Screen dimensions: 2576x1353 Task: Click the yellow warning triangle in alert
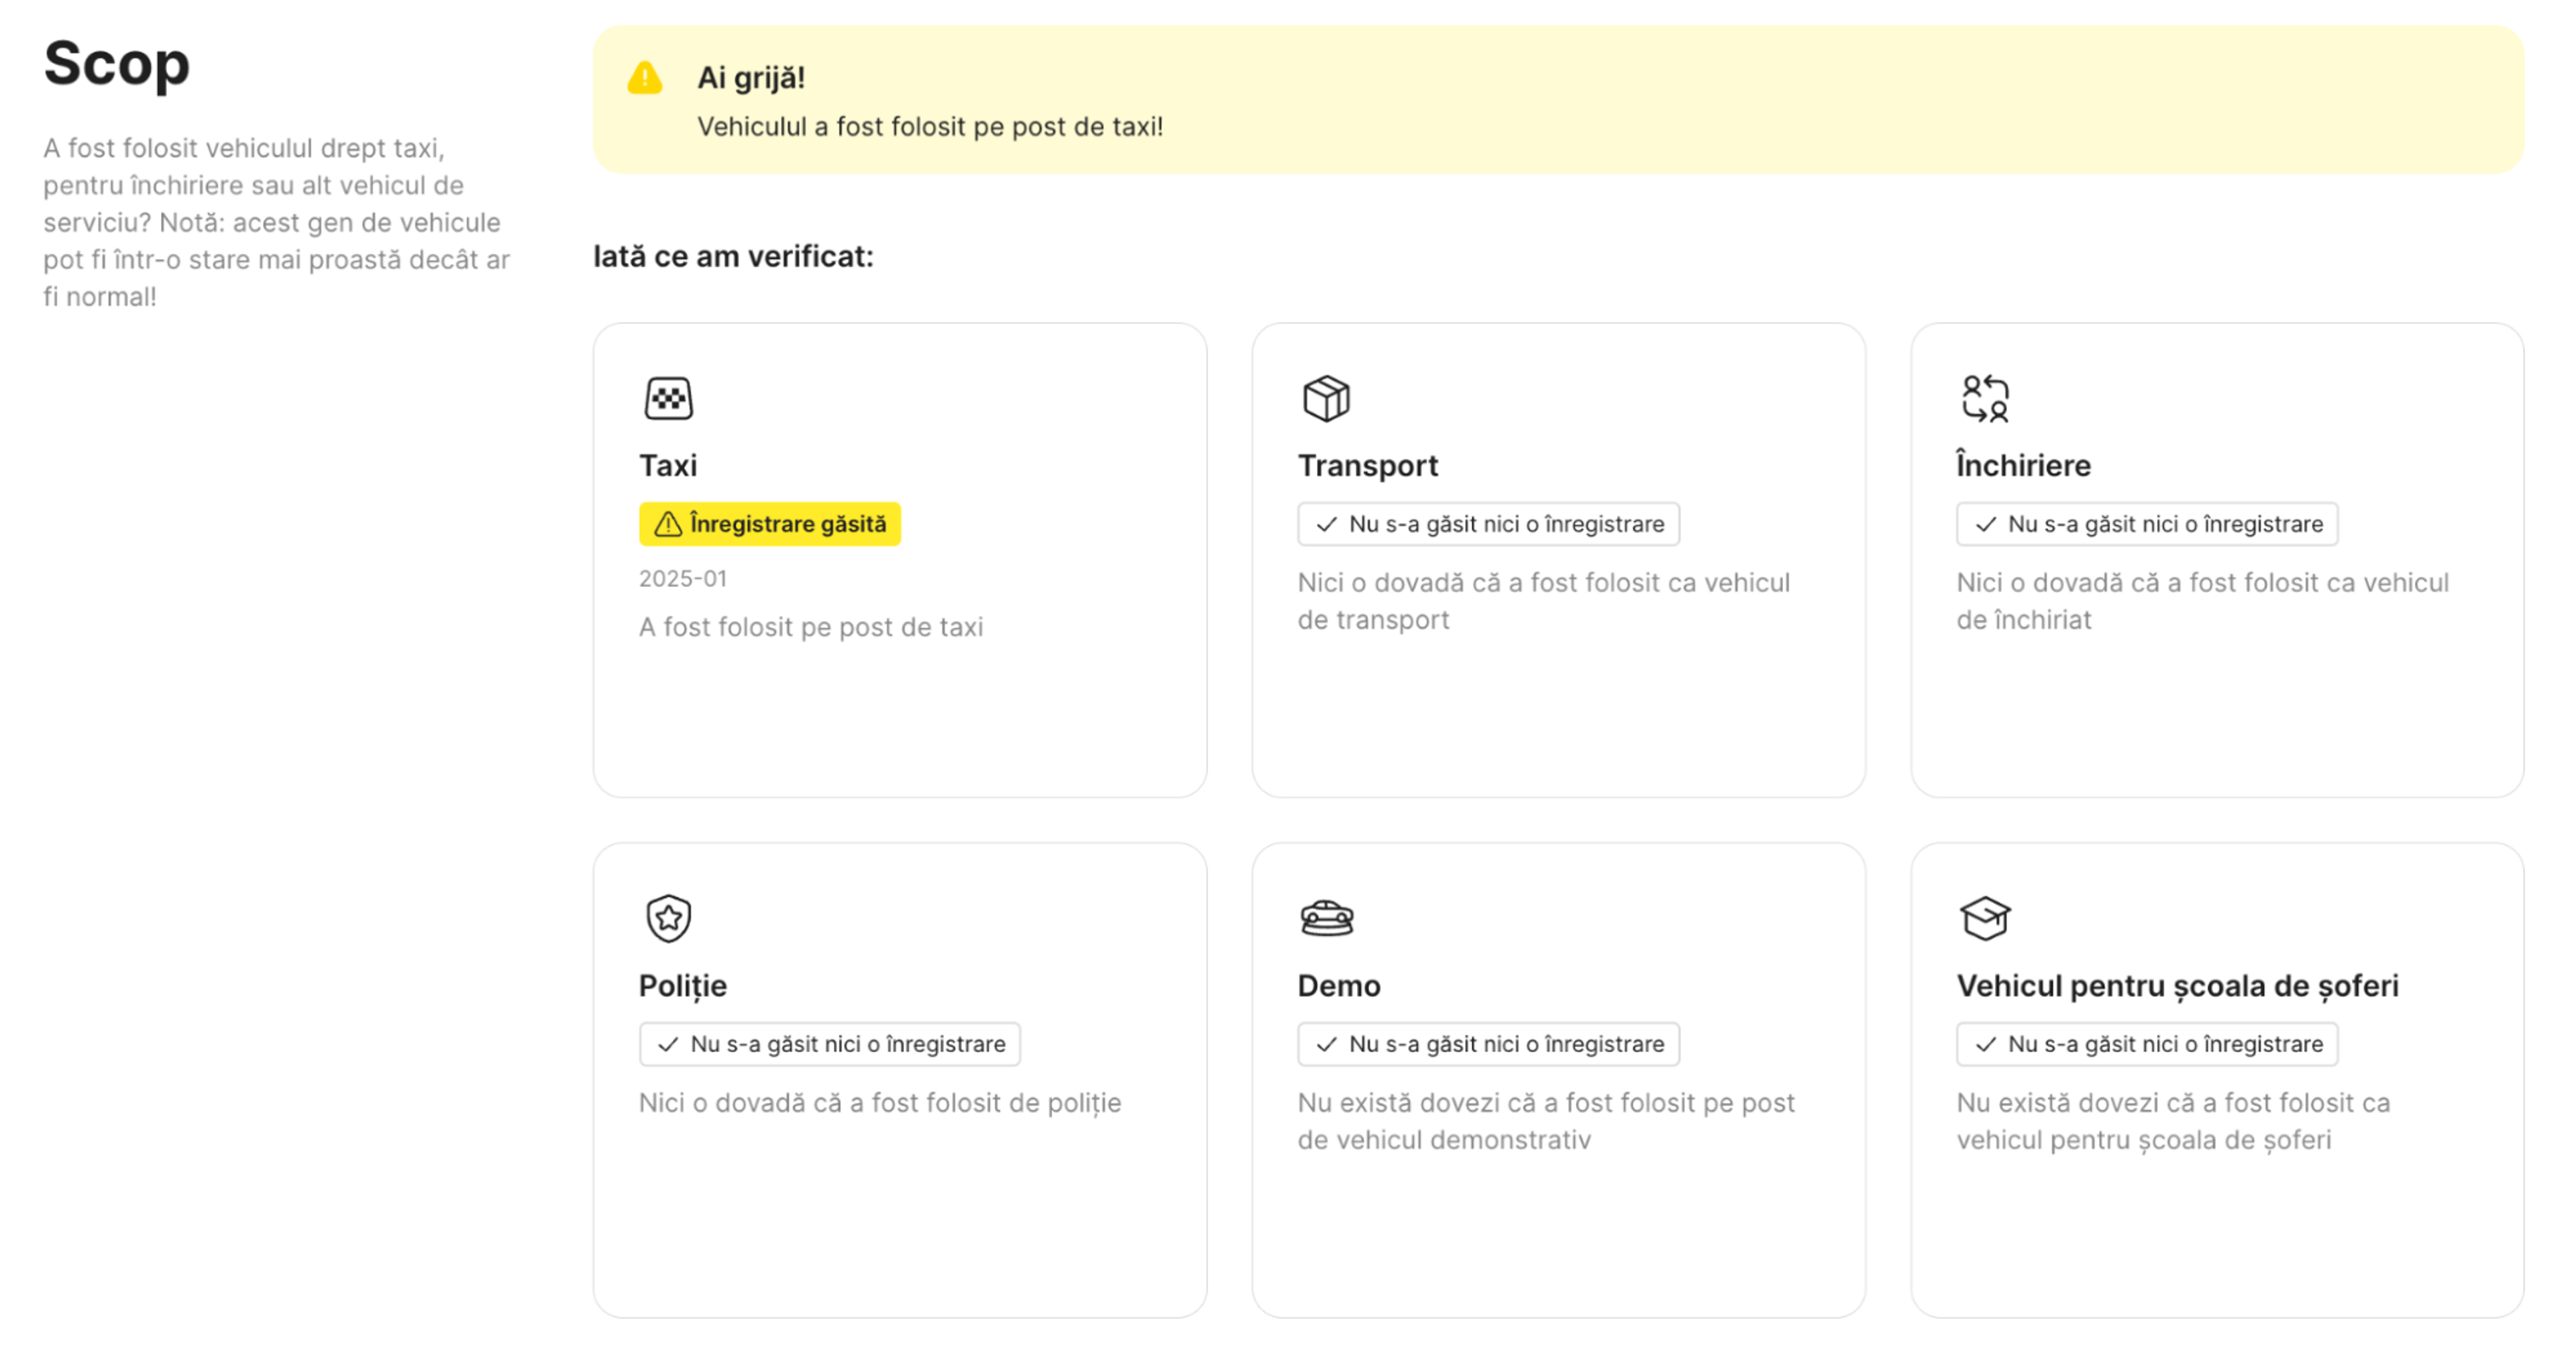coord(645,78)
